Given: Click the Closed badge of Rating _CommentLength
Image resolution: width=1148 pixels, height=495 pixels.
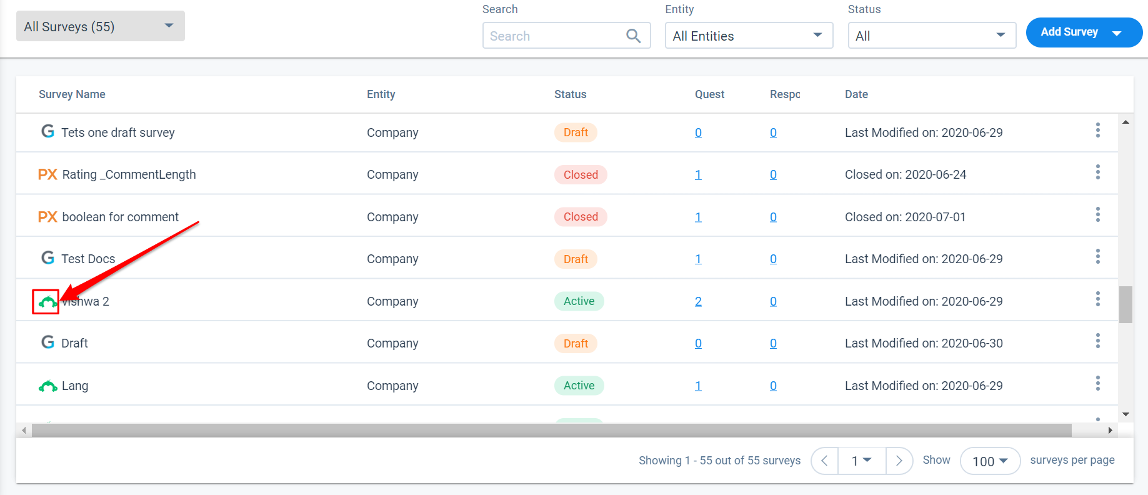Looking at the screenshot, I should click(581, 174).
